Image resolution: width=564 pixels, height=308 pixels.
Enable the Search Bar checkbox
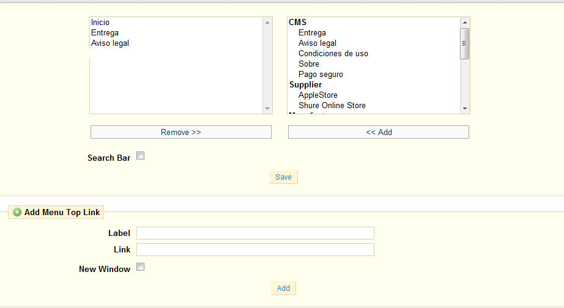(x=140, y=156)
